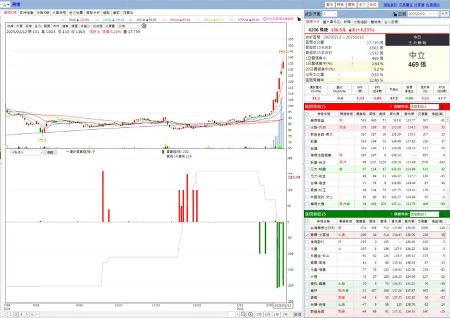Image resolution: width=450 pixels, height=318 pixels.
Task: Open the 個股分析 tab
Action: point(92,13)
